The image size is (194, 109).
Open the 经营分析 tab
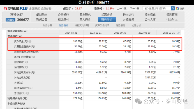tap(107, 15)
